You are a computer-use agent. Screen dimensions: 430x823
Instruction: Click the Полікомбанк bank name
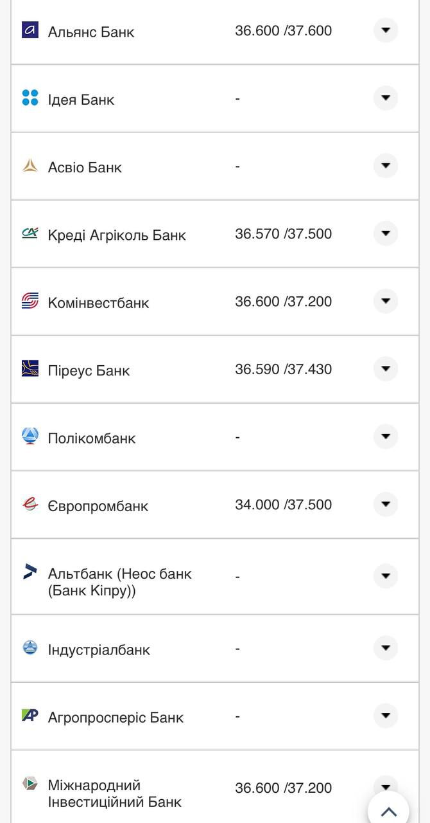click(92, 439)
